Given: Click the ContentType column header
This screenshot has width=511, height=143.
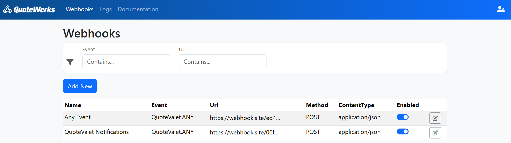Looking at the screenshot, I should [x=356, y=105].
